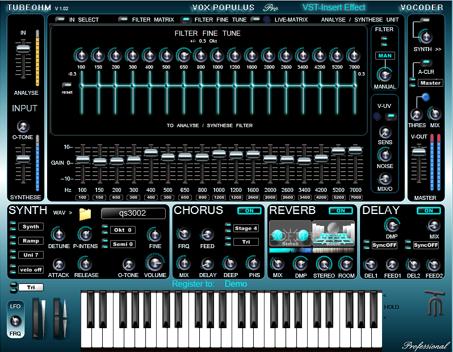Image resolution: width=453 pixels, height=352 pixels.
Task: Click the Synth VOLUME knob
Action: 155,263
